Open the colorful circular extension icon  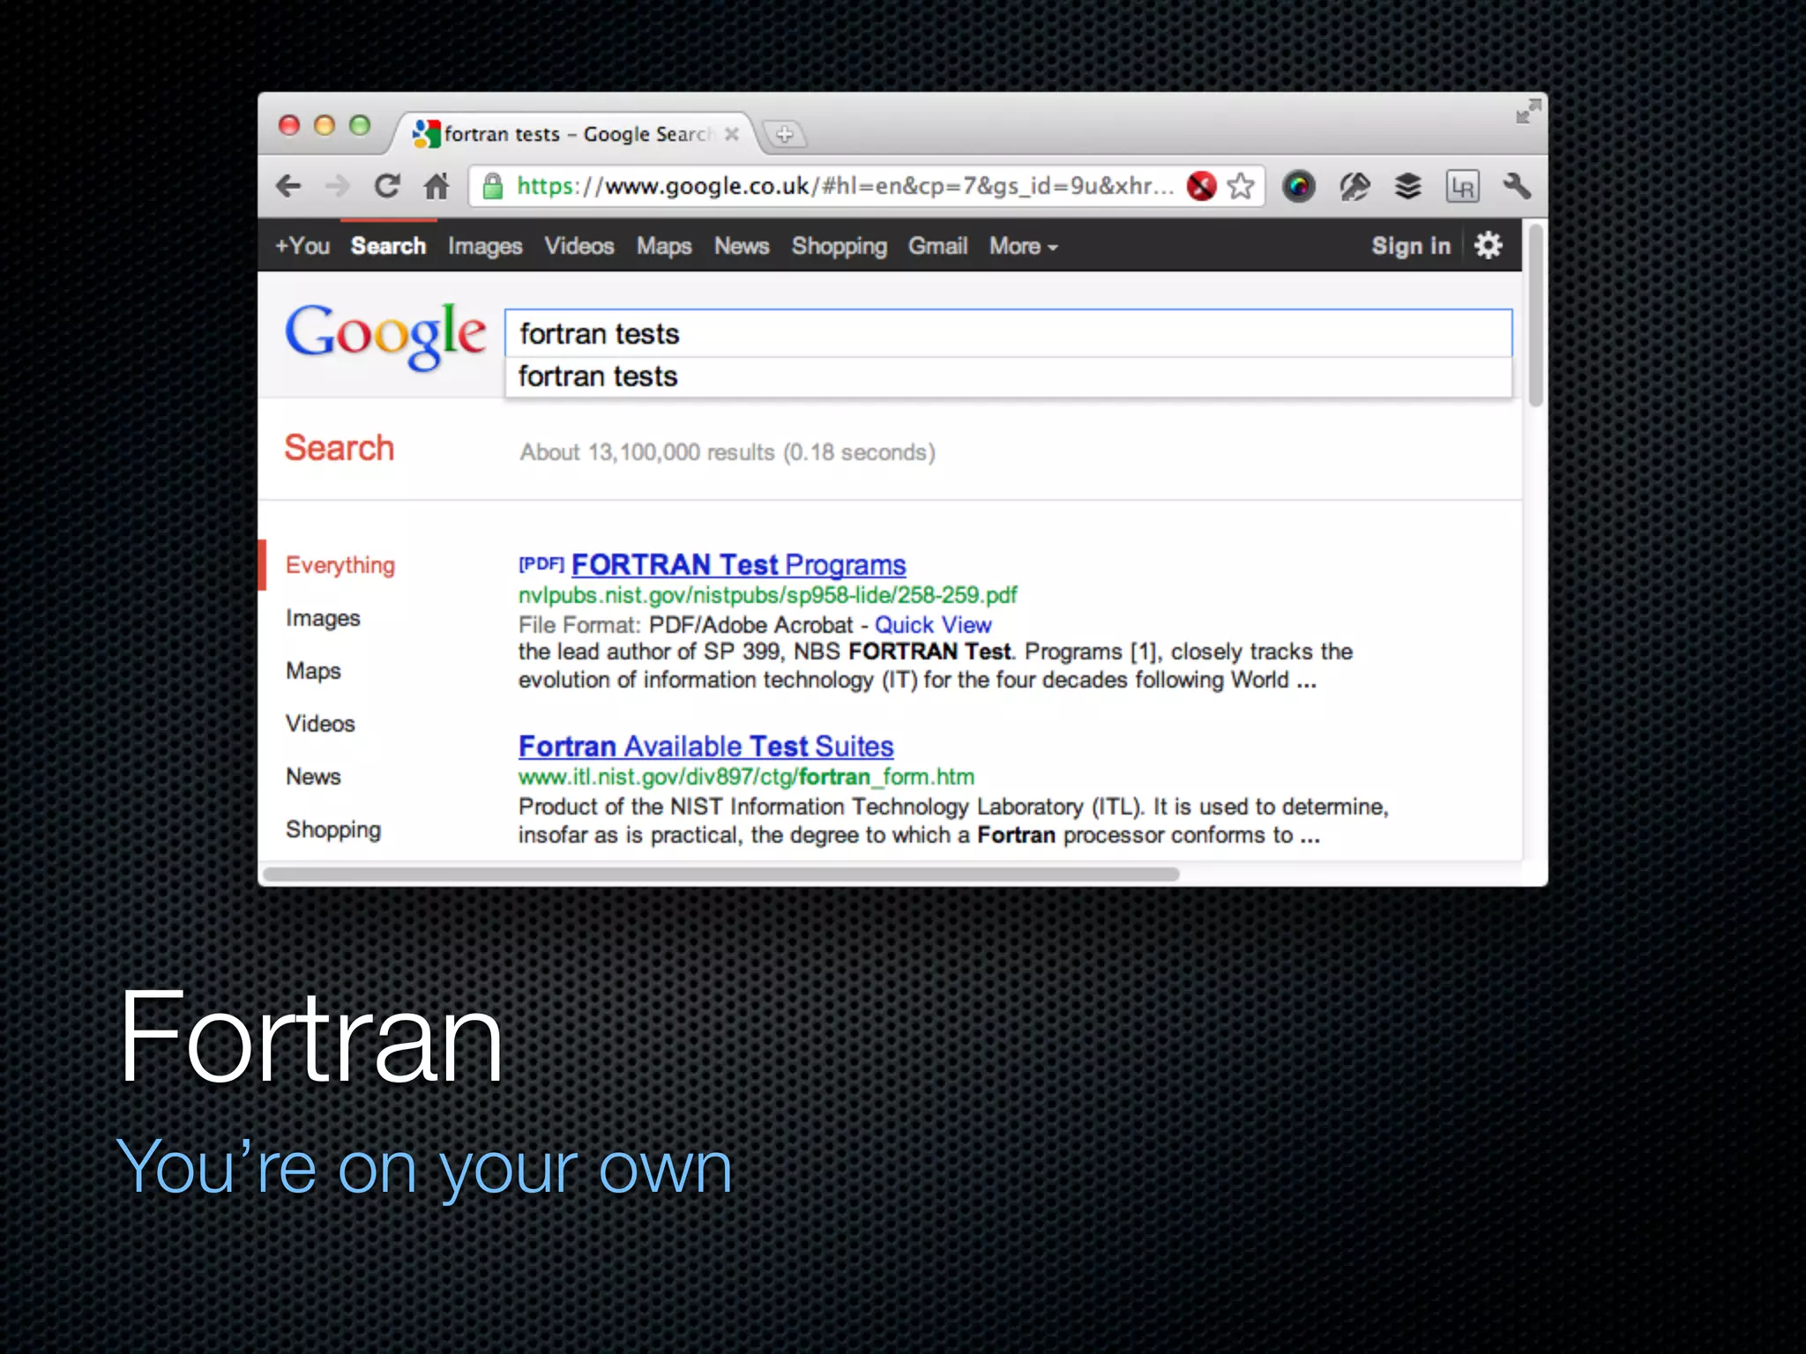point(1298,186)
